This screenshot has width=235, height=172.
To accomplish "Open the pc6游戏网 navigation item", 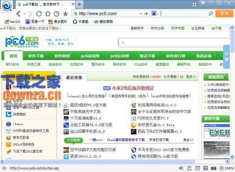I will 90,56.
